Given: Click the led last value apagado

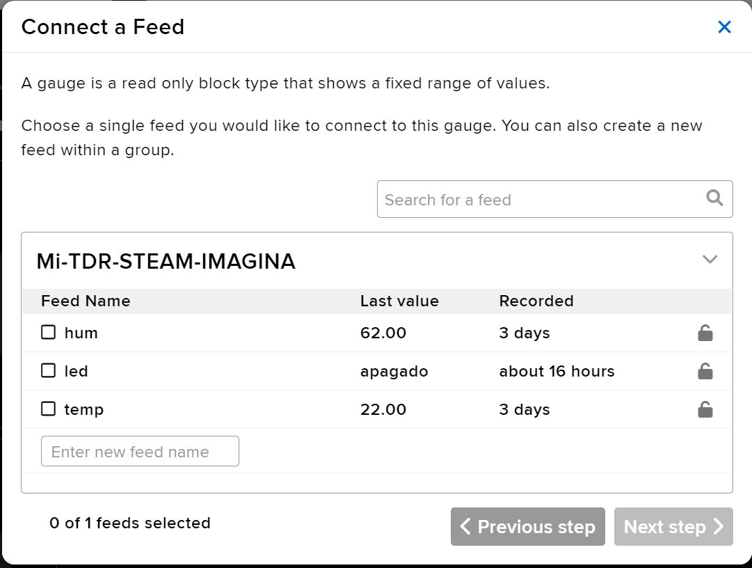Looking at the screenshot, I should click(x=394, y=372).
